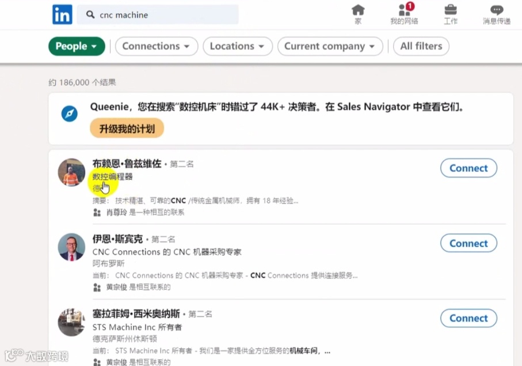522x366 pixels.
Task: Click 黄宗俊 mutual connection text under 阿布罗斯
Action: point(139,287)
